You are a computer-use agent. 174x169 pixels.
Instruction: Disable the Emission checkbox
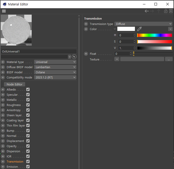pos(28,167)
